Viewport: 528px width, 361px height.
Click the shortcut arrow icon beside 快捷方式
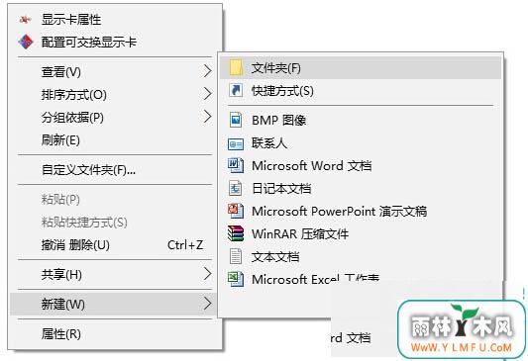coord(236,90)
